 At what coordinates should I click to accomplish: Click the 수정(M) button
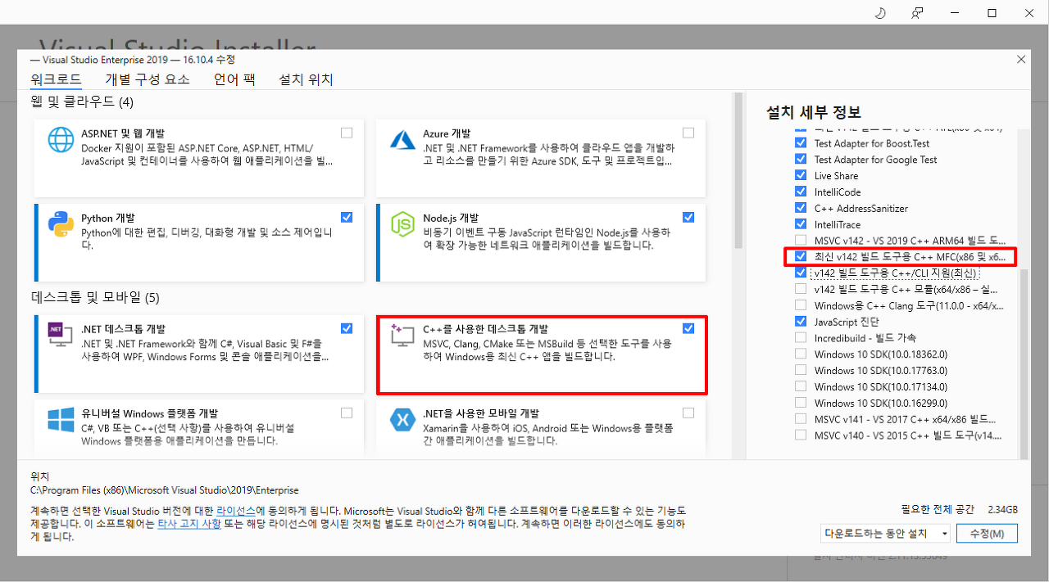pos(987,534)
